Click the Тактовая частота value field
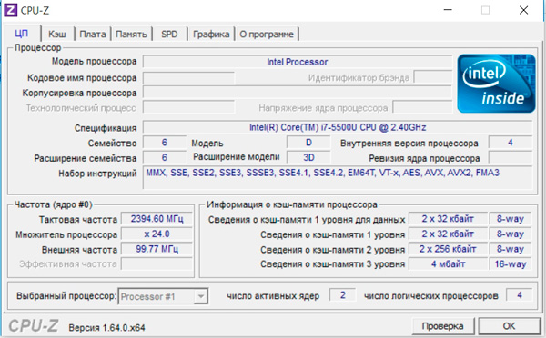 click(157, 219)
